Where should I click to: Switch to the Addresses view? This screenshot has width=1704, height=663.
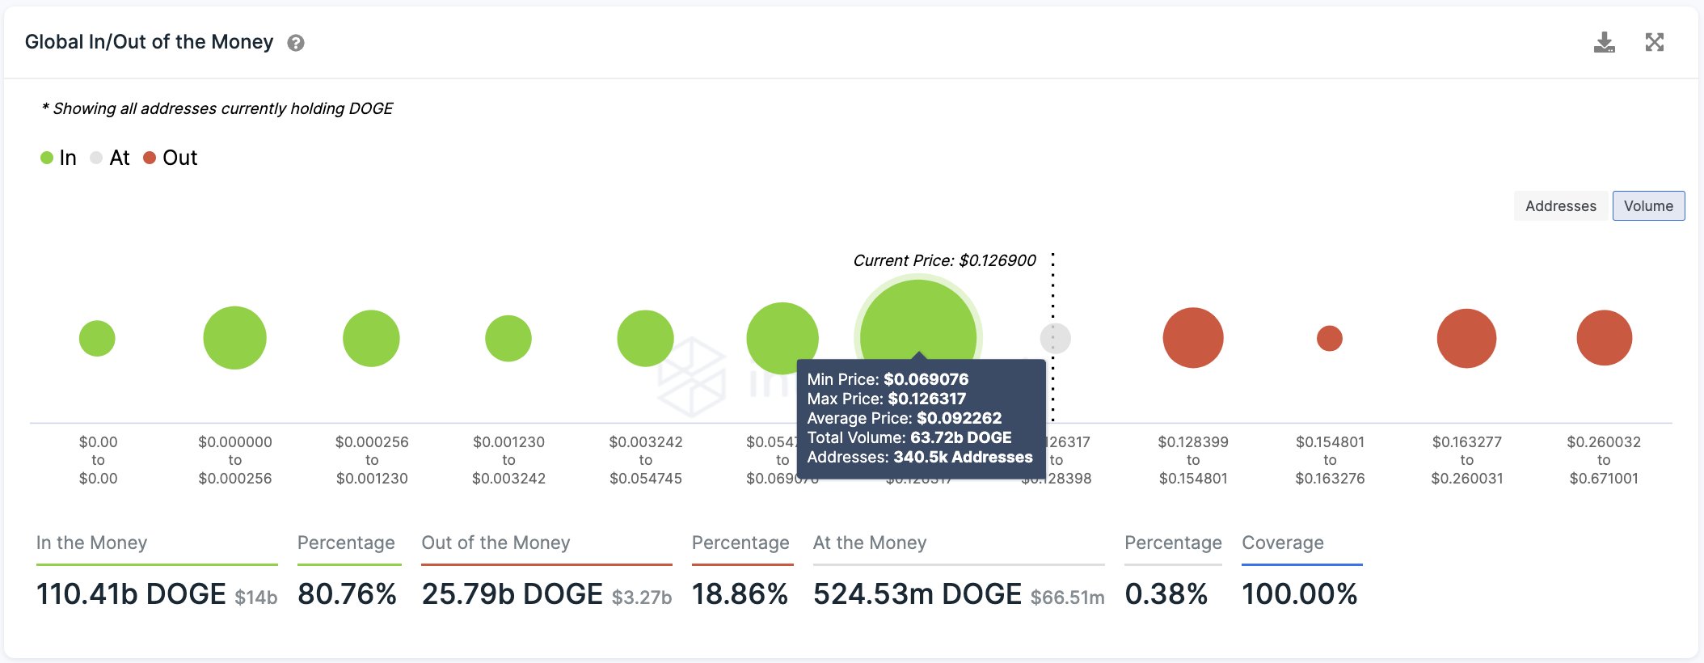pos(1561,206)
